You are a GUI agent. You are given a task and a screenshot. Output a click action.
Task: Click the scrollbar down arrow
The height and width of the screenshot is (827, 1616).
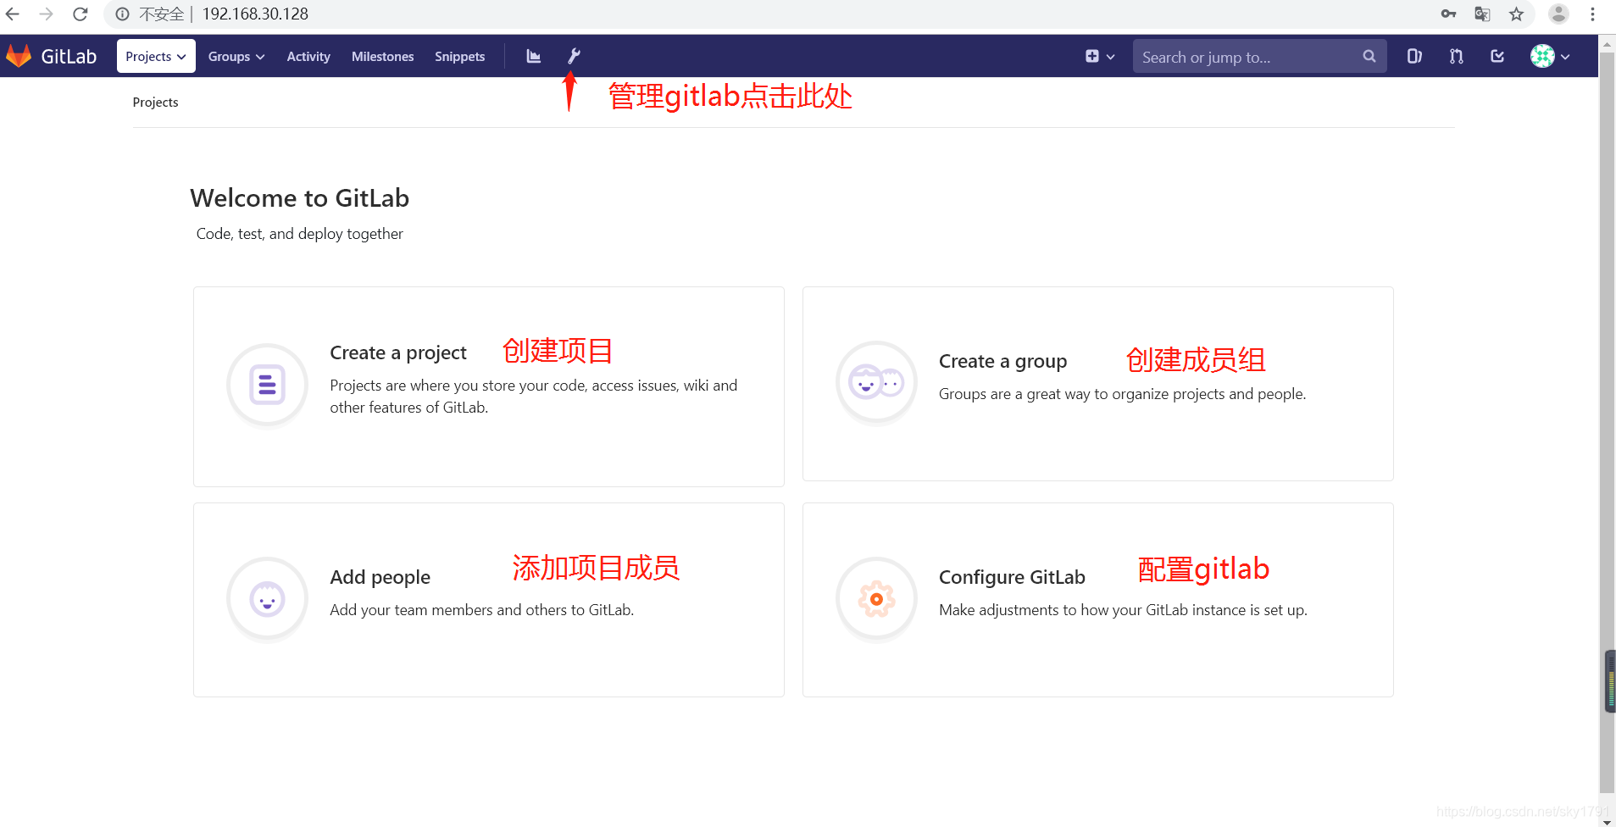(1607, 821)
